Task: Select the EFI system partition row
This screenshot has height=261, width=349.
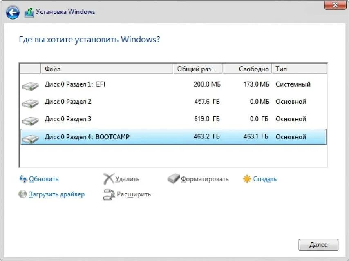Action: click(123, 84)
